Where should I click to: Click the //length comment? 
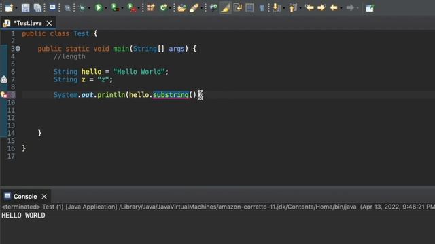(69, 56)
